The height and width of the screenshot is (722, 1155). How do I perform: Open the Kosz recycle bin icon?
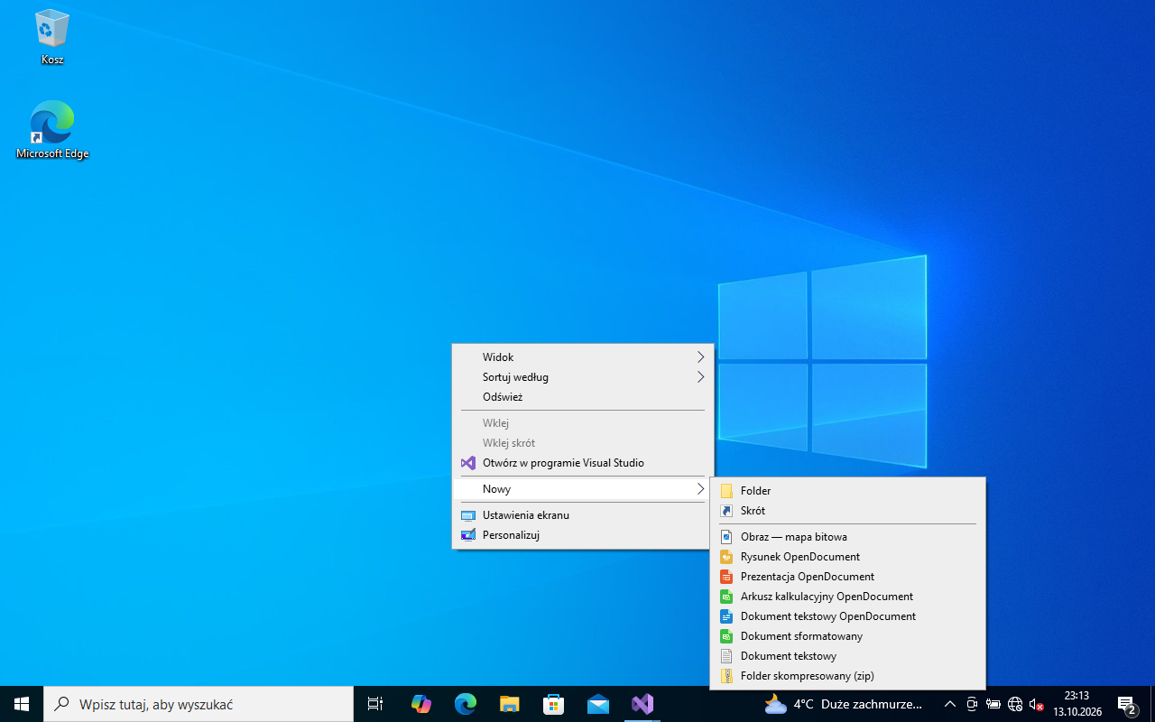coord(52,38)
